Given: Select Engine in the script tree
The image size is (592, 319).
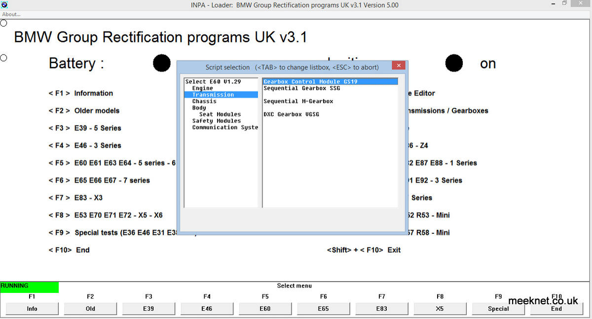Looking at the screenshot, I should pos(202,88).
